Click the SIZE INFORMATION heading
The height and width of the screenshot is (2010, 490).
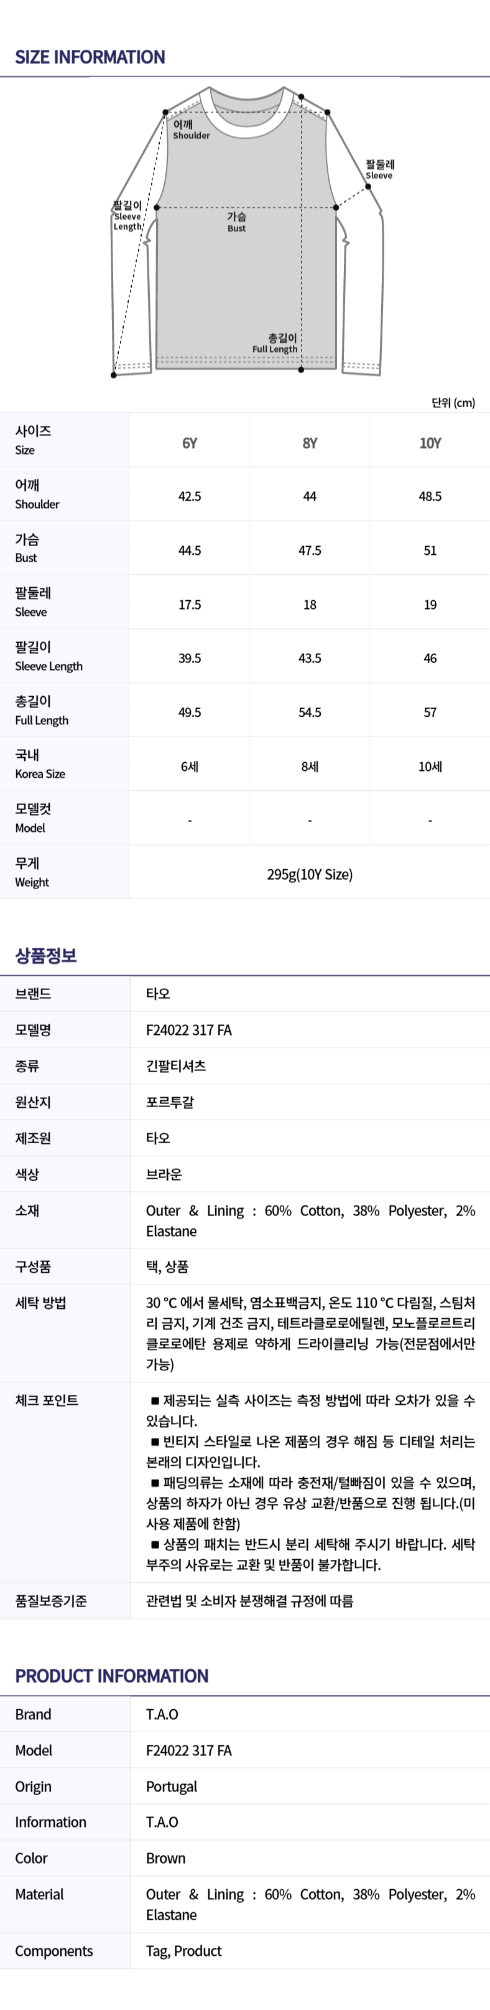90,57
